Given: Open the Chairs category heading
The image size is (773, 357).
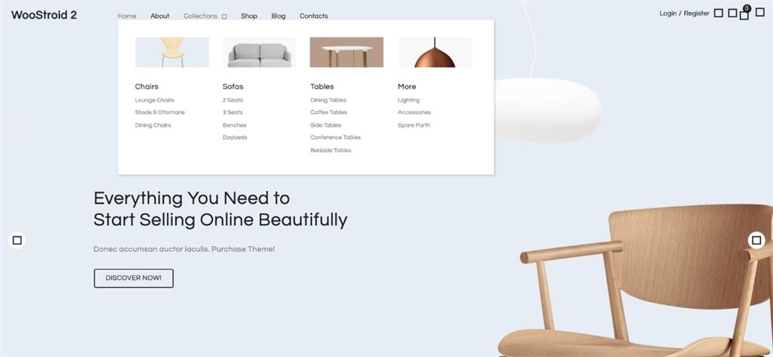Looking at the screenshot, I should coord(146,86).
